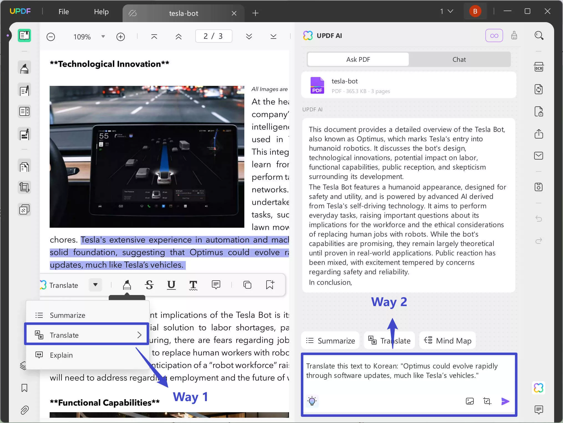Open the Reader mode icon in left sidebar

24,35
